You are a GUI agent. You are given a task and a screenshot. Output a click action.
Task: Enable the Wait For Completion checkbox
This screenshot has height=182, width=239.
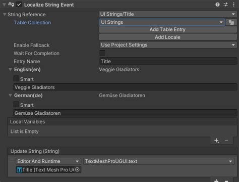[102, 53]
